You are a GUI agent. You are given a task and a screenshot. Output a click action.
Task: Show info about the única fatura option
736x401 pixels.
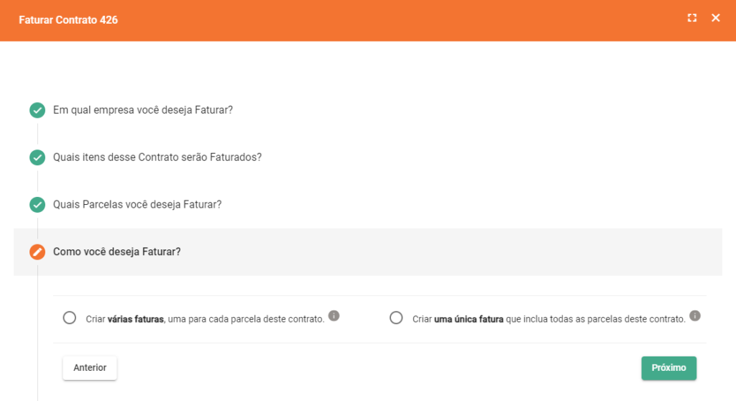[695, 315]
